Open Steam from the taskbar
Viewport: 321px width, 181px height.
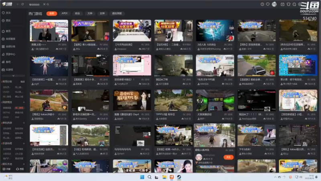(x=179, y=177)
